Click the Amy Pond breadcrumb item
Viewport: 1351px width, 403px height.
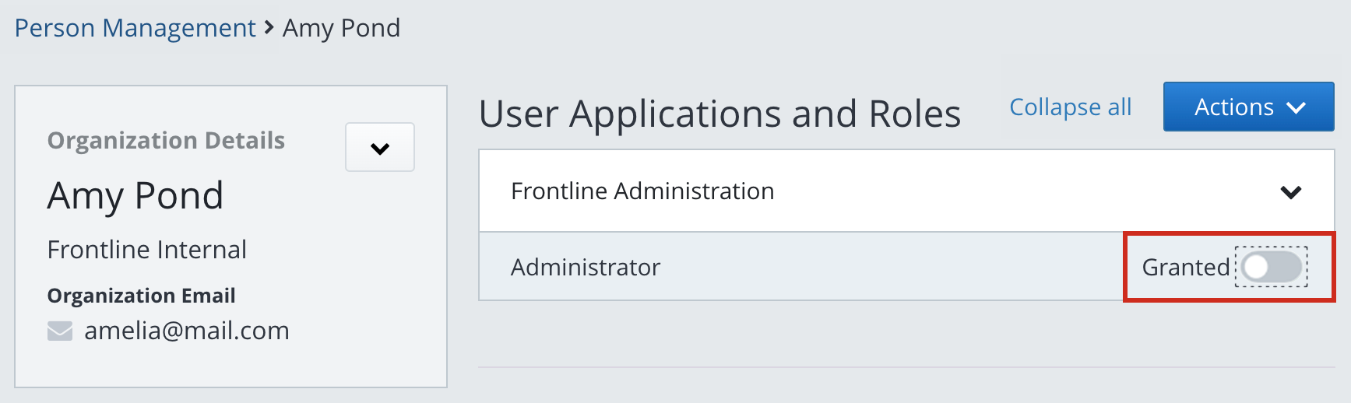click(341, 28)
